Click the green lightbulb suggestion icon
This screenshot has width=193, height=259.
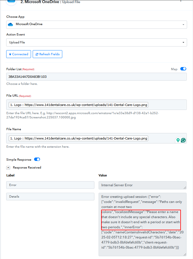[x=178, y=140]
